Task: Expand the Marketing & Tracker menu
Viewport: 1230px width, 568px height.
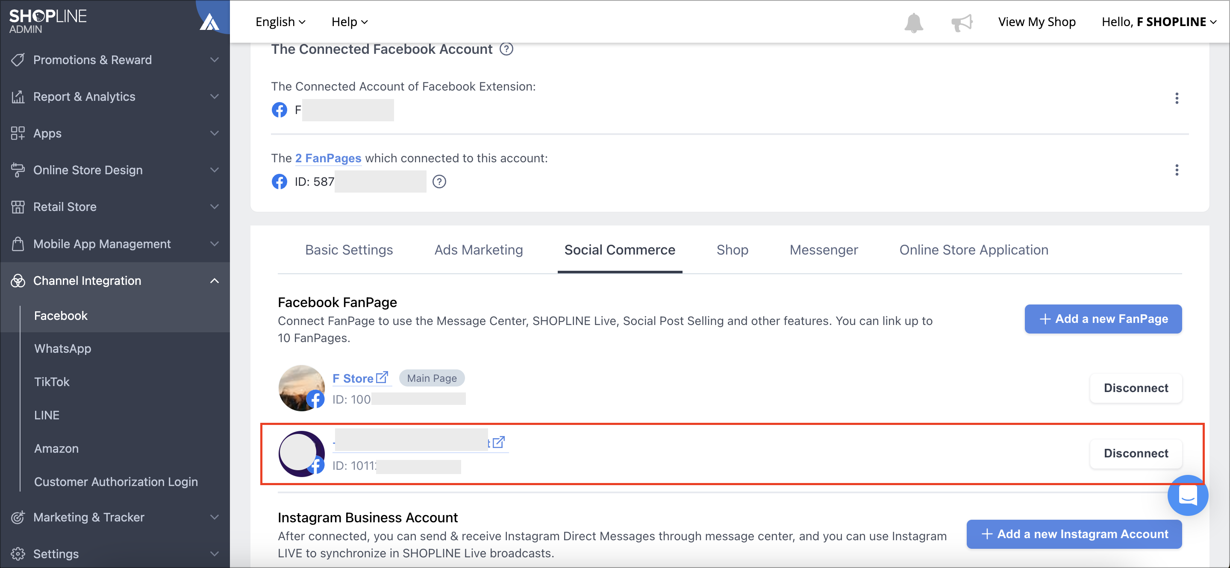Action: coord(215,518)
